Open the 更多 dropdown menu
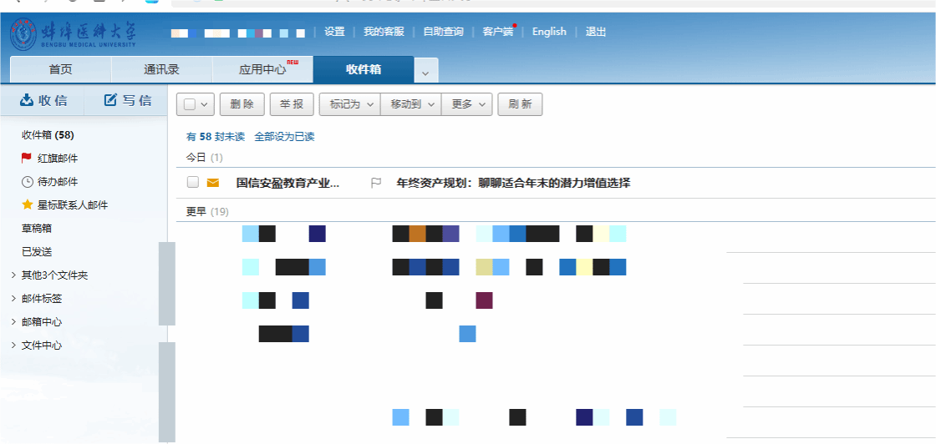This screenshot has width=936, height=444. point(467,104)
